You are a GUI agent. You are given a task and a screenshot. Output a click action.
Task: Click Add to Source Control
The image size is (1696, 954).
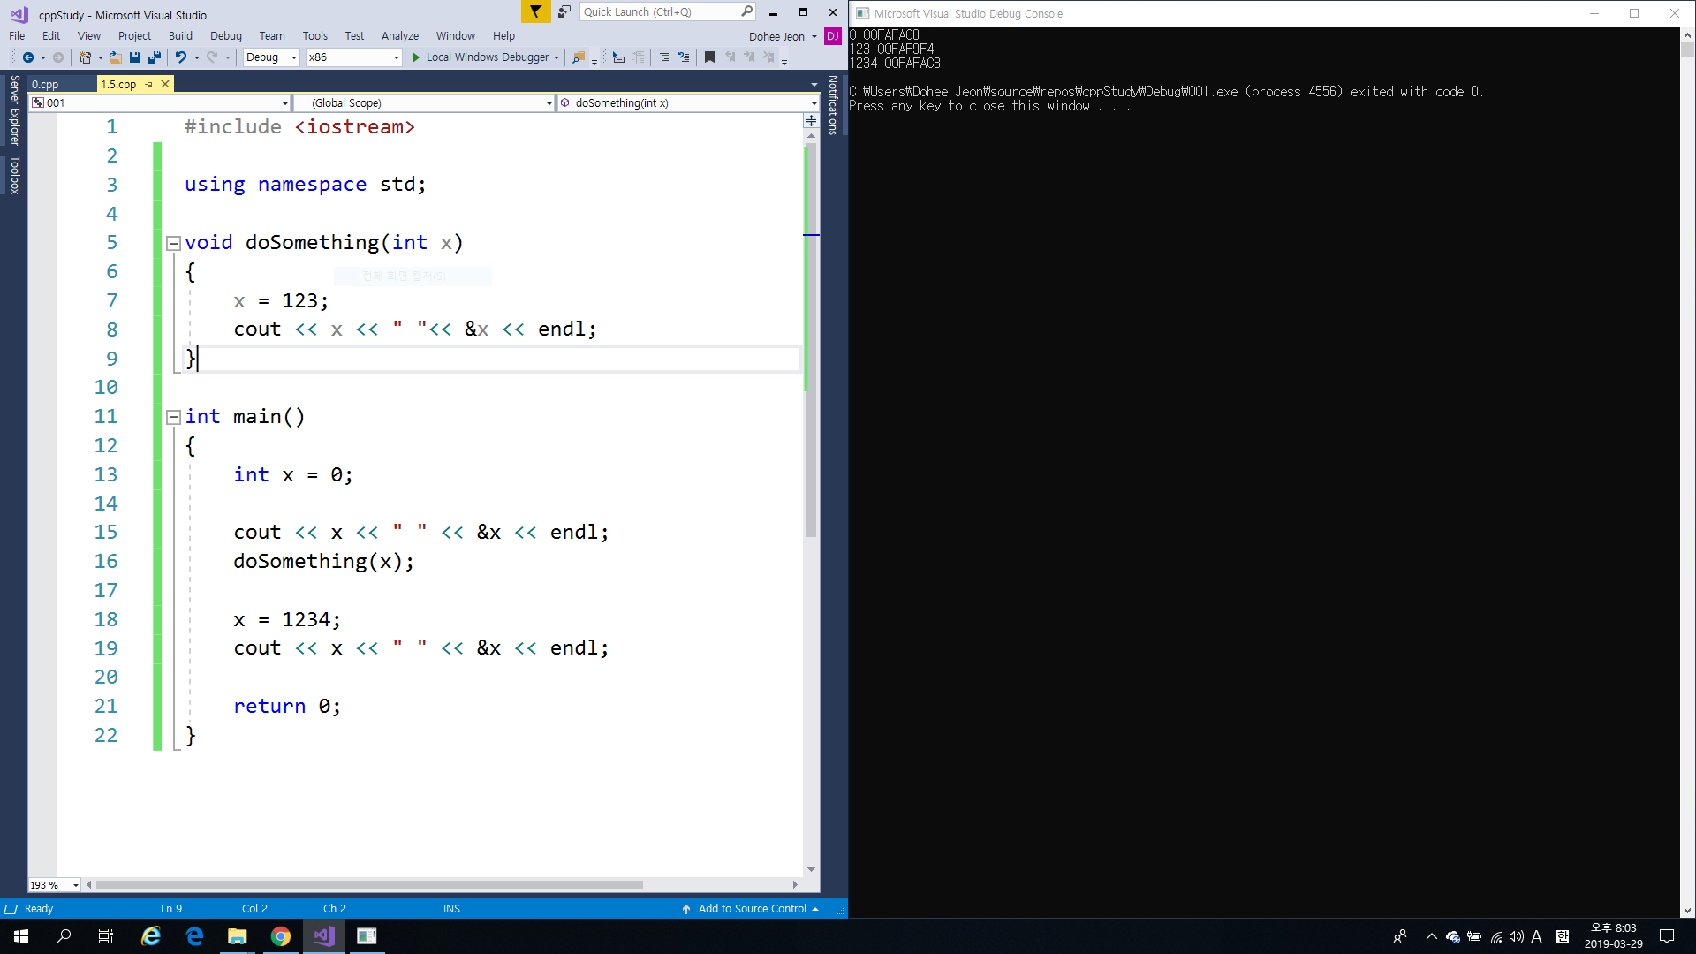[752, 908]
